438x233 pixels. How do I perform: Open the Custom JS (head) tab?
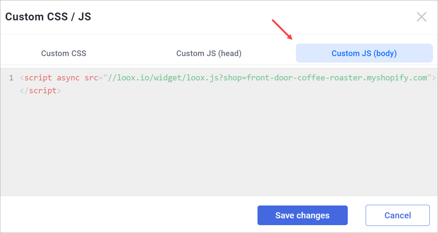click(x=209, y=53)
